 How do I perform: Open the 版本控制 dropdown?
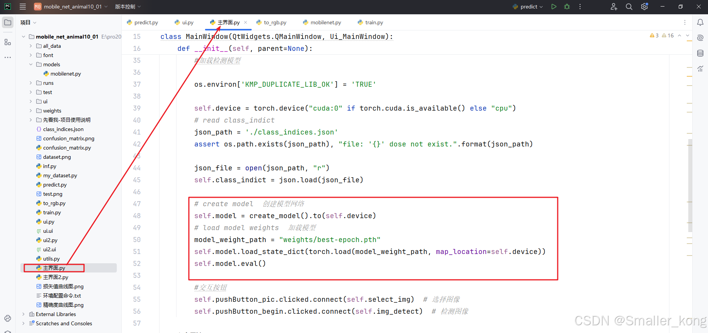128,7
